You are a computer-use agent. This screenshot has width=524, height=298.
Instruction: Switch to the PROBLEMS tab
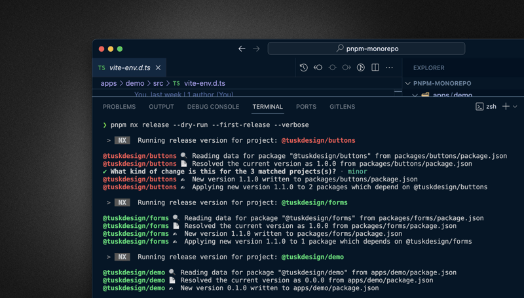click(x=119, y=107)
